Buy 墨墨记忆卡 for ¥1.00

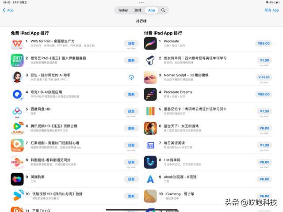264,111
